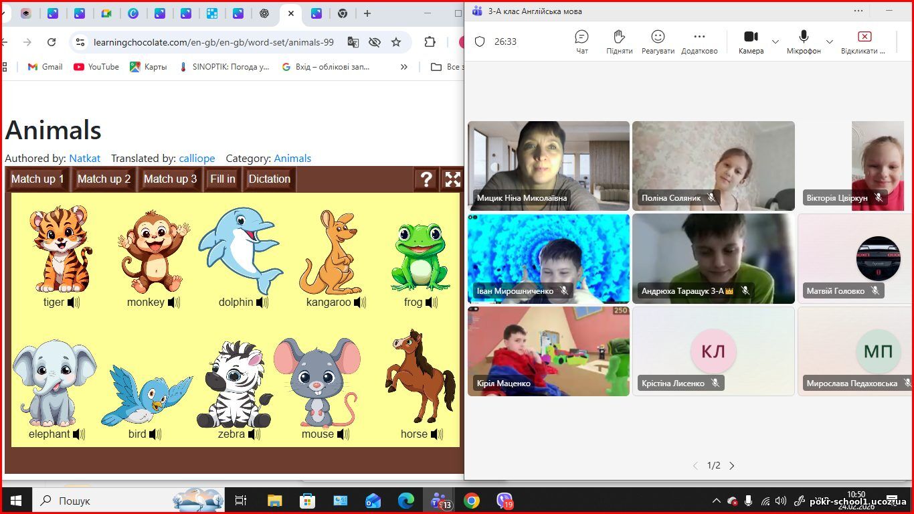Raise hand in the Teams meeting

pos(619,41)
